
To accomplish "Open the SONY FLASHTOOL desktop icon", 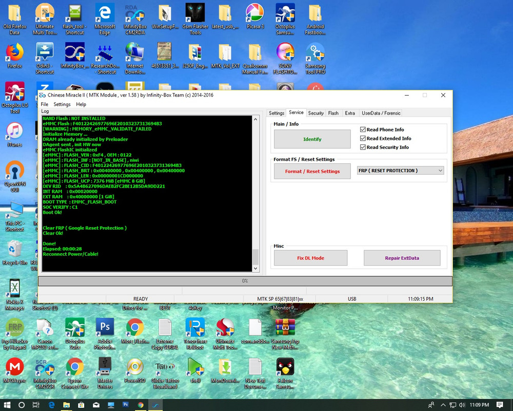I will 285,59.
